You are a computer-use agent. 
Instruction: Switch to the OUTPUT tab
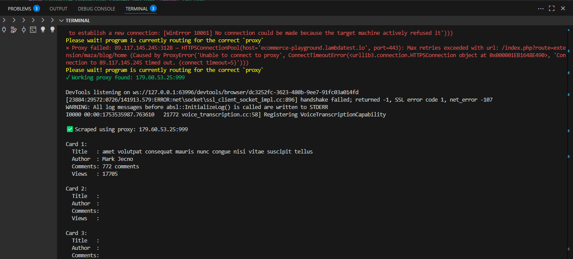tap(58, 8)
